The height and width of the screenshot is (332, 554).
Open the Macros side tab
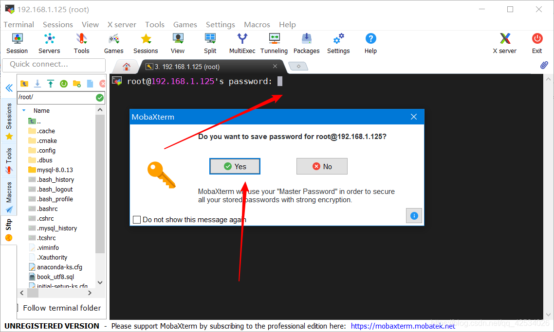(x=9, y=196)
